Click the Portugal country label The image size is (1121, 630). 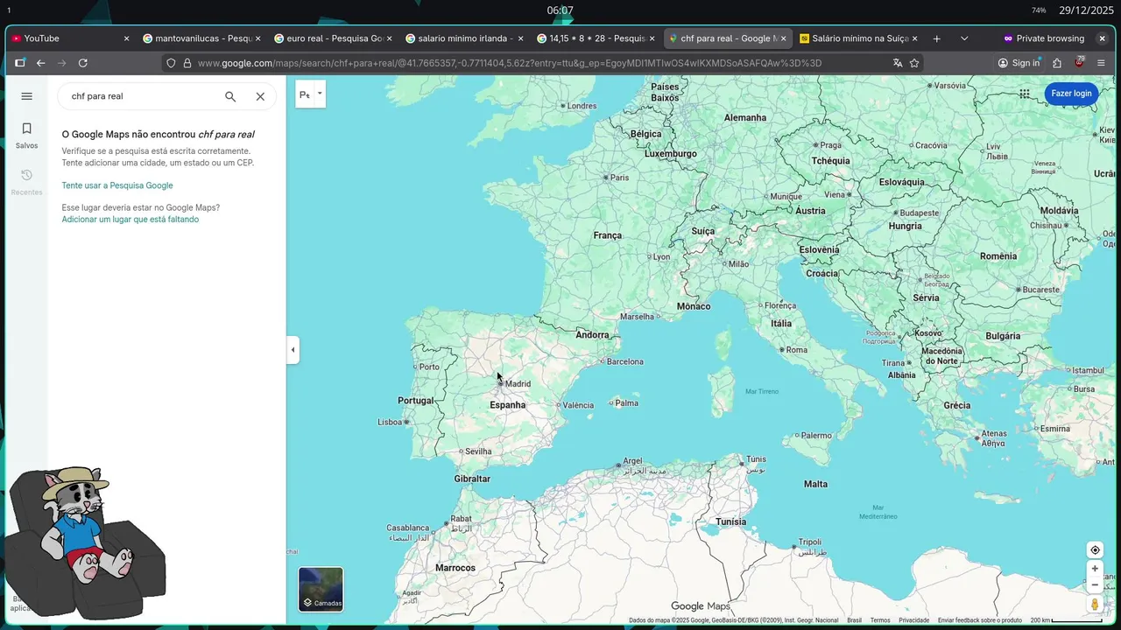click(416, 401)
